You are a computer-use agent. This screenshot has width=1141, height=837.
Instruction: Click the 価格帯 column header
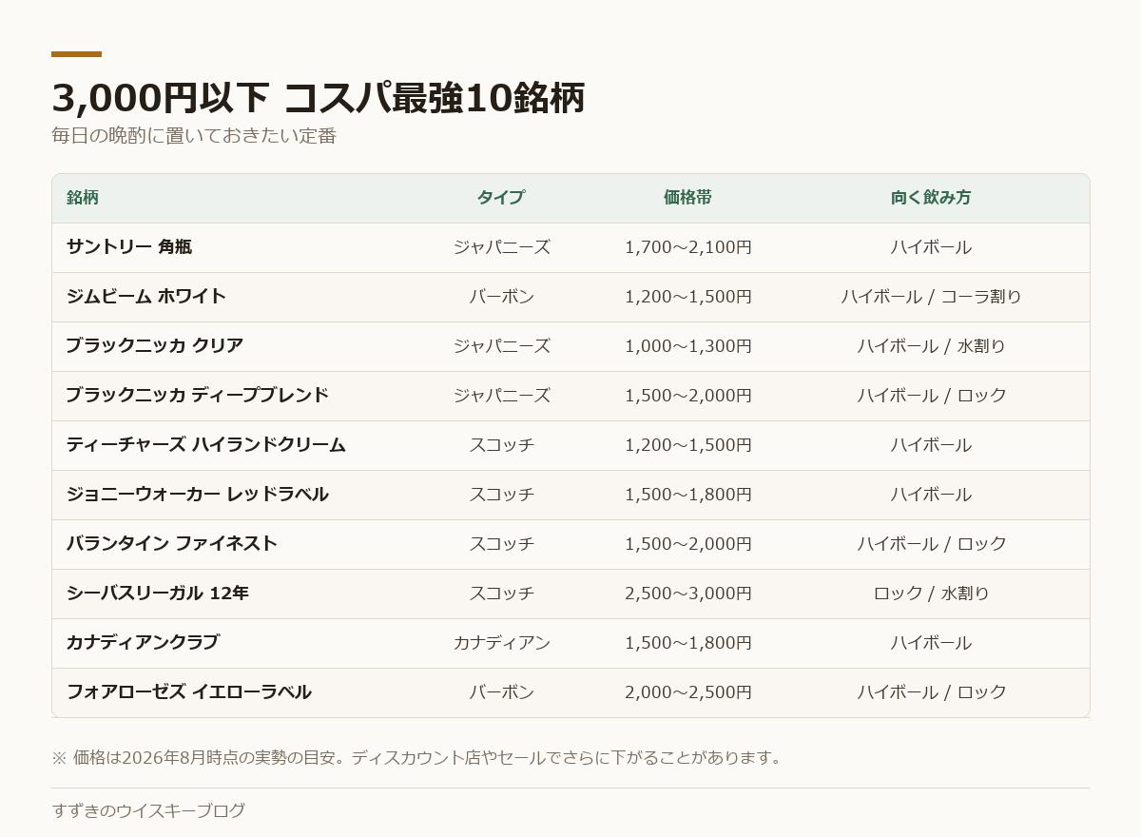click(x=687, y=198)
